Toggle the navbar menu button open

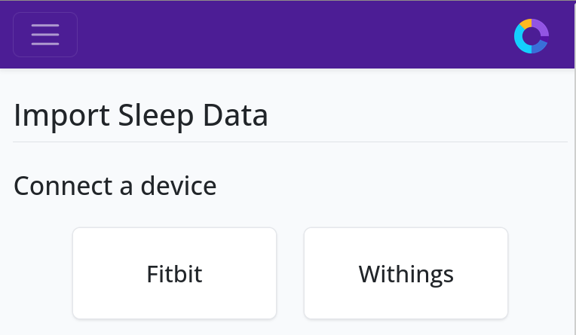pos(45,35)
